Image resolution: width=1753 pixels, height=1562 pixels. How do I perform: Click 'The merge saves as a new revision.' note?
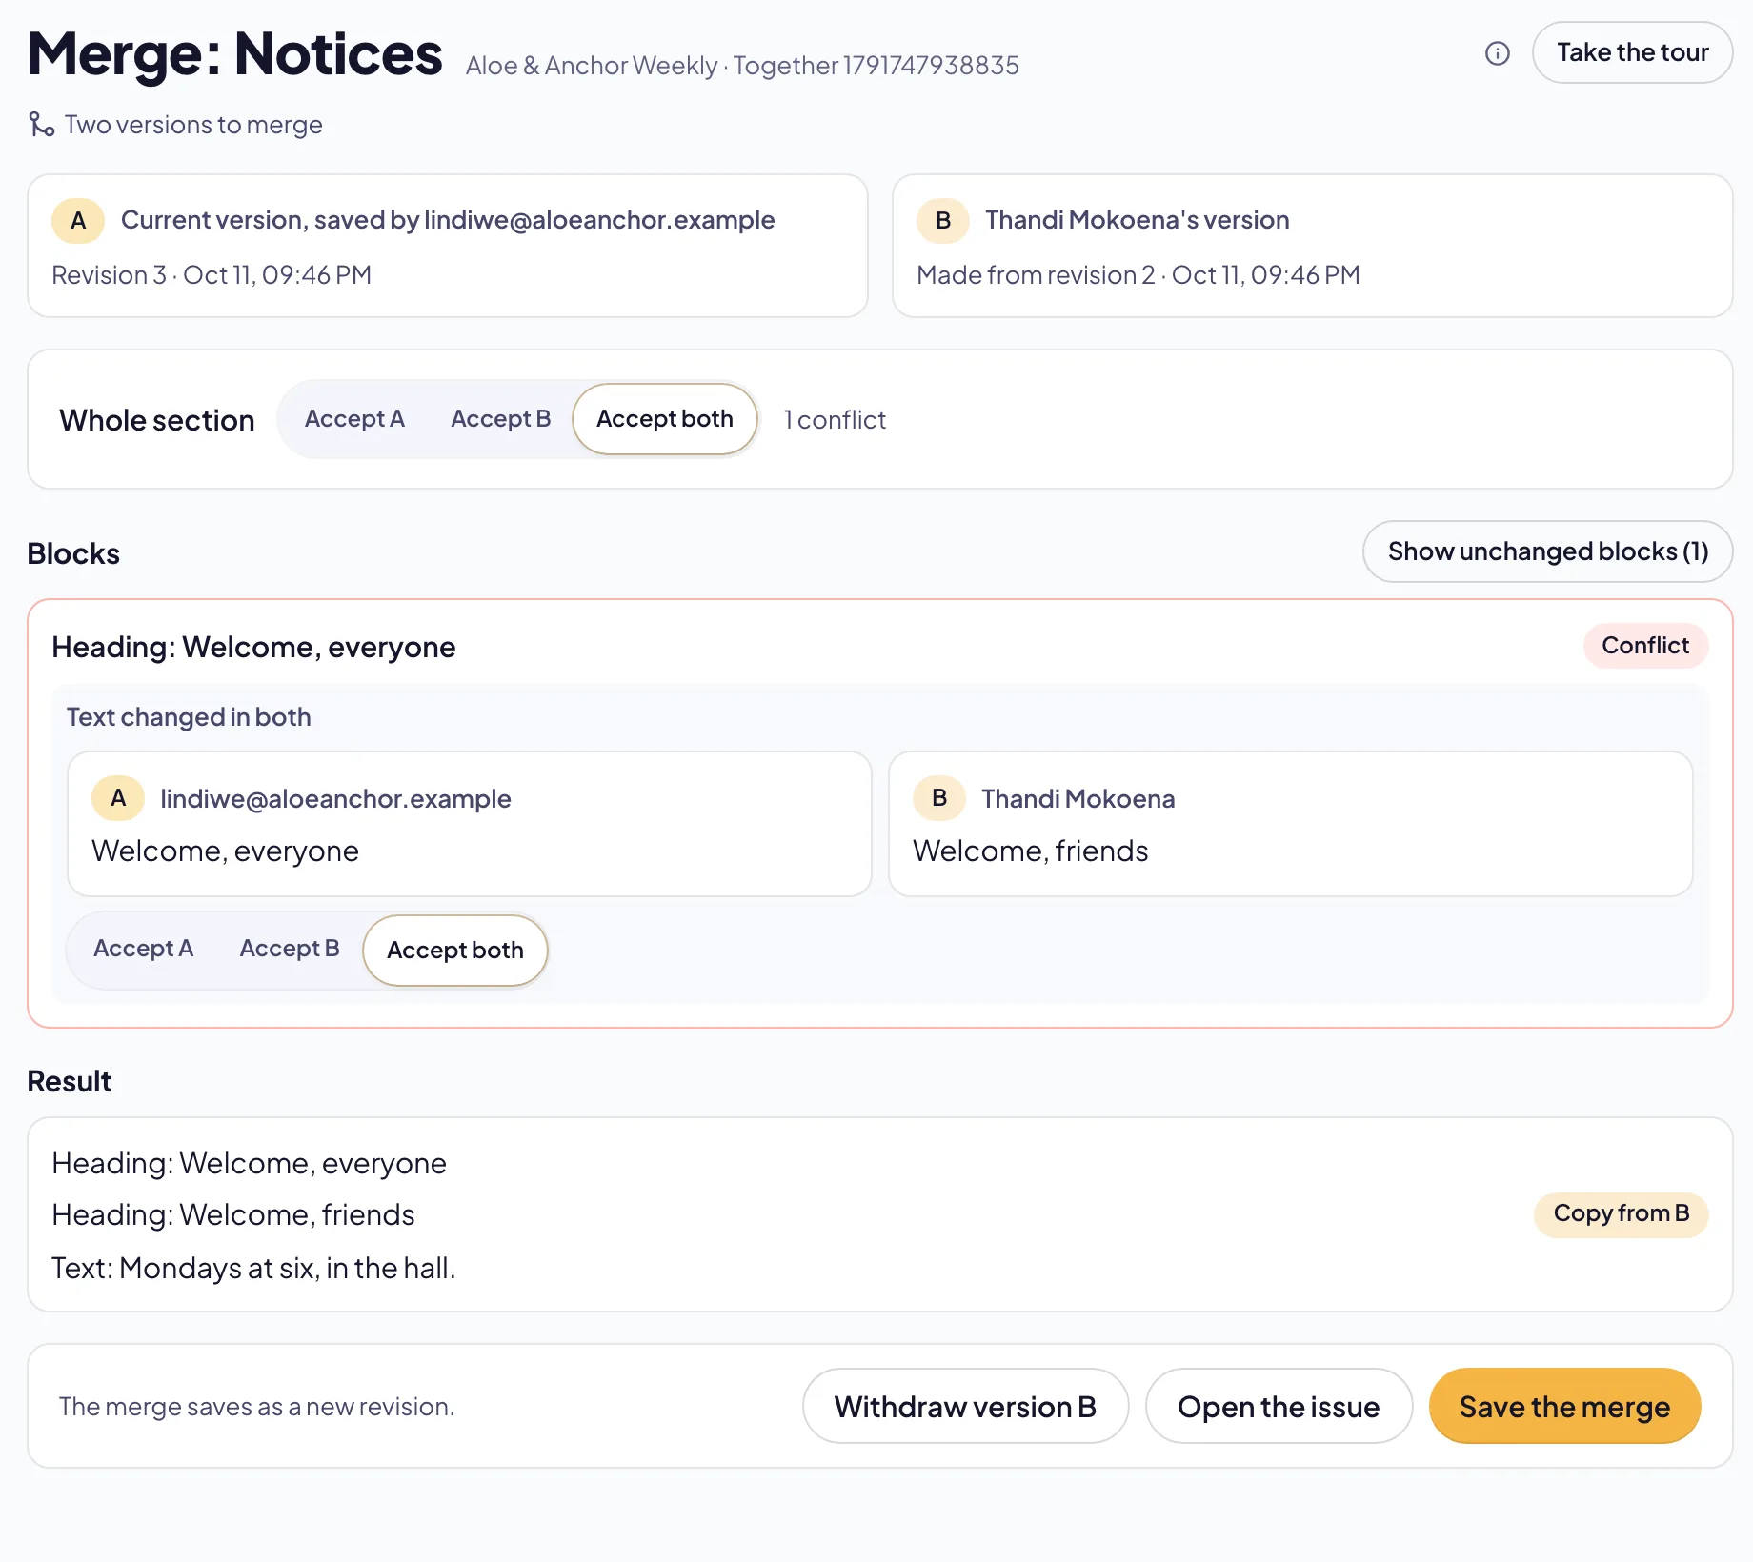point(256,1407)
